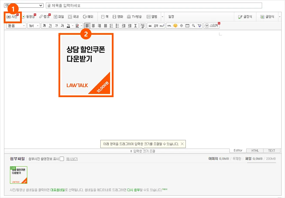Insert a link with 링크 button
The height and width of the screenshot is (198, 285).
(45, 17)
